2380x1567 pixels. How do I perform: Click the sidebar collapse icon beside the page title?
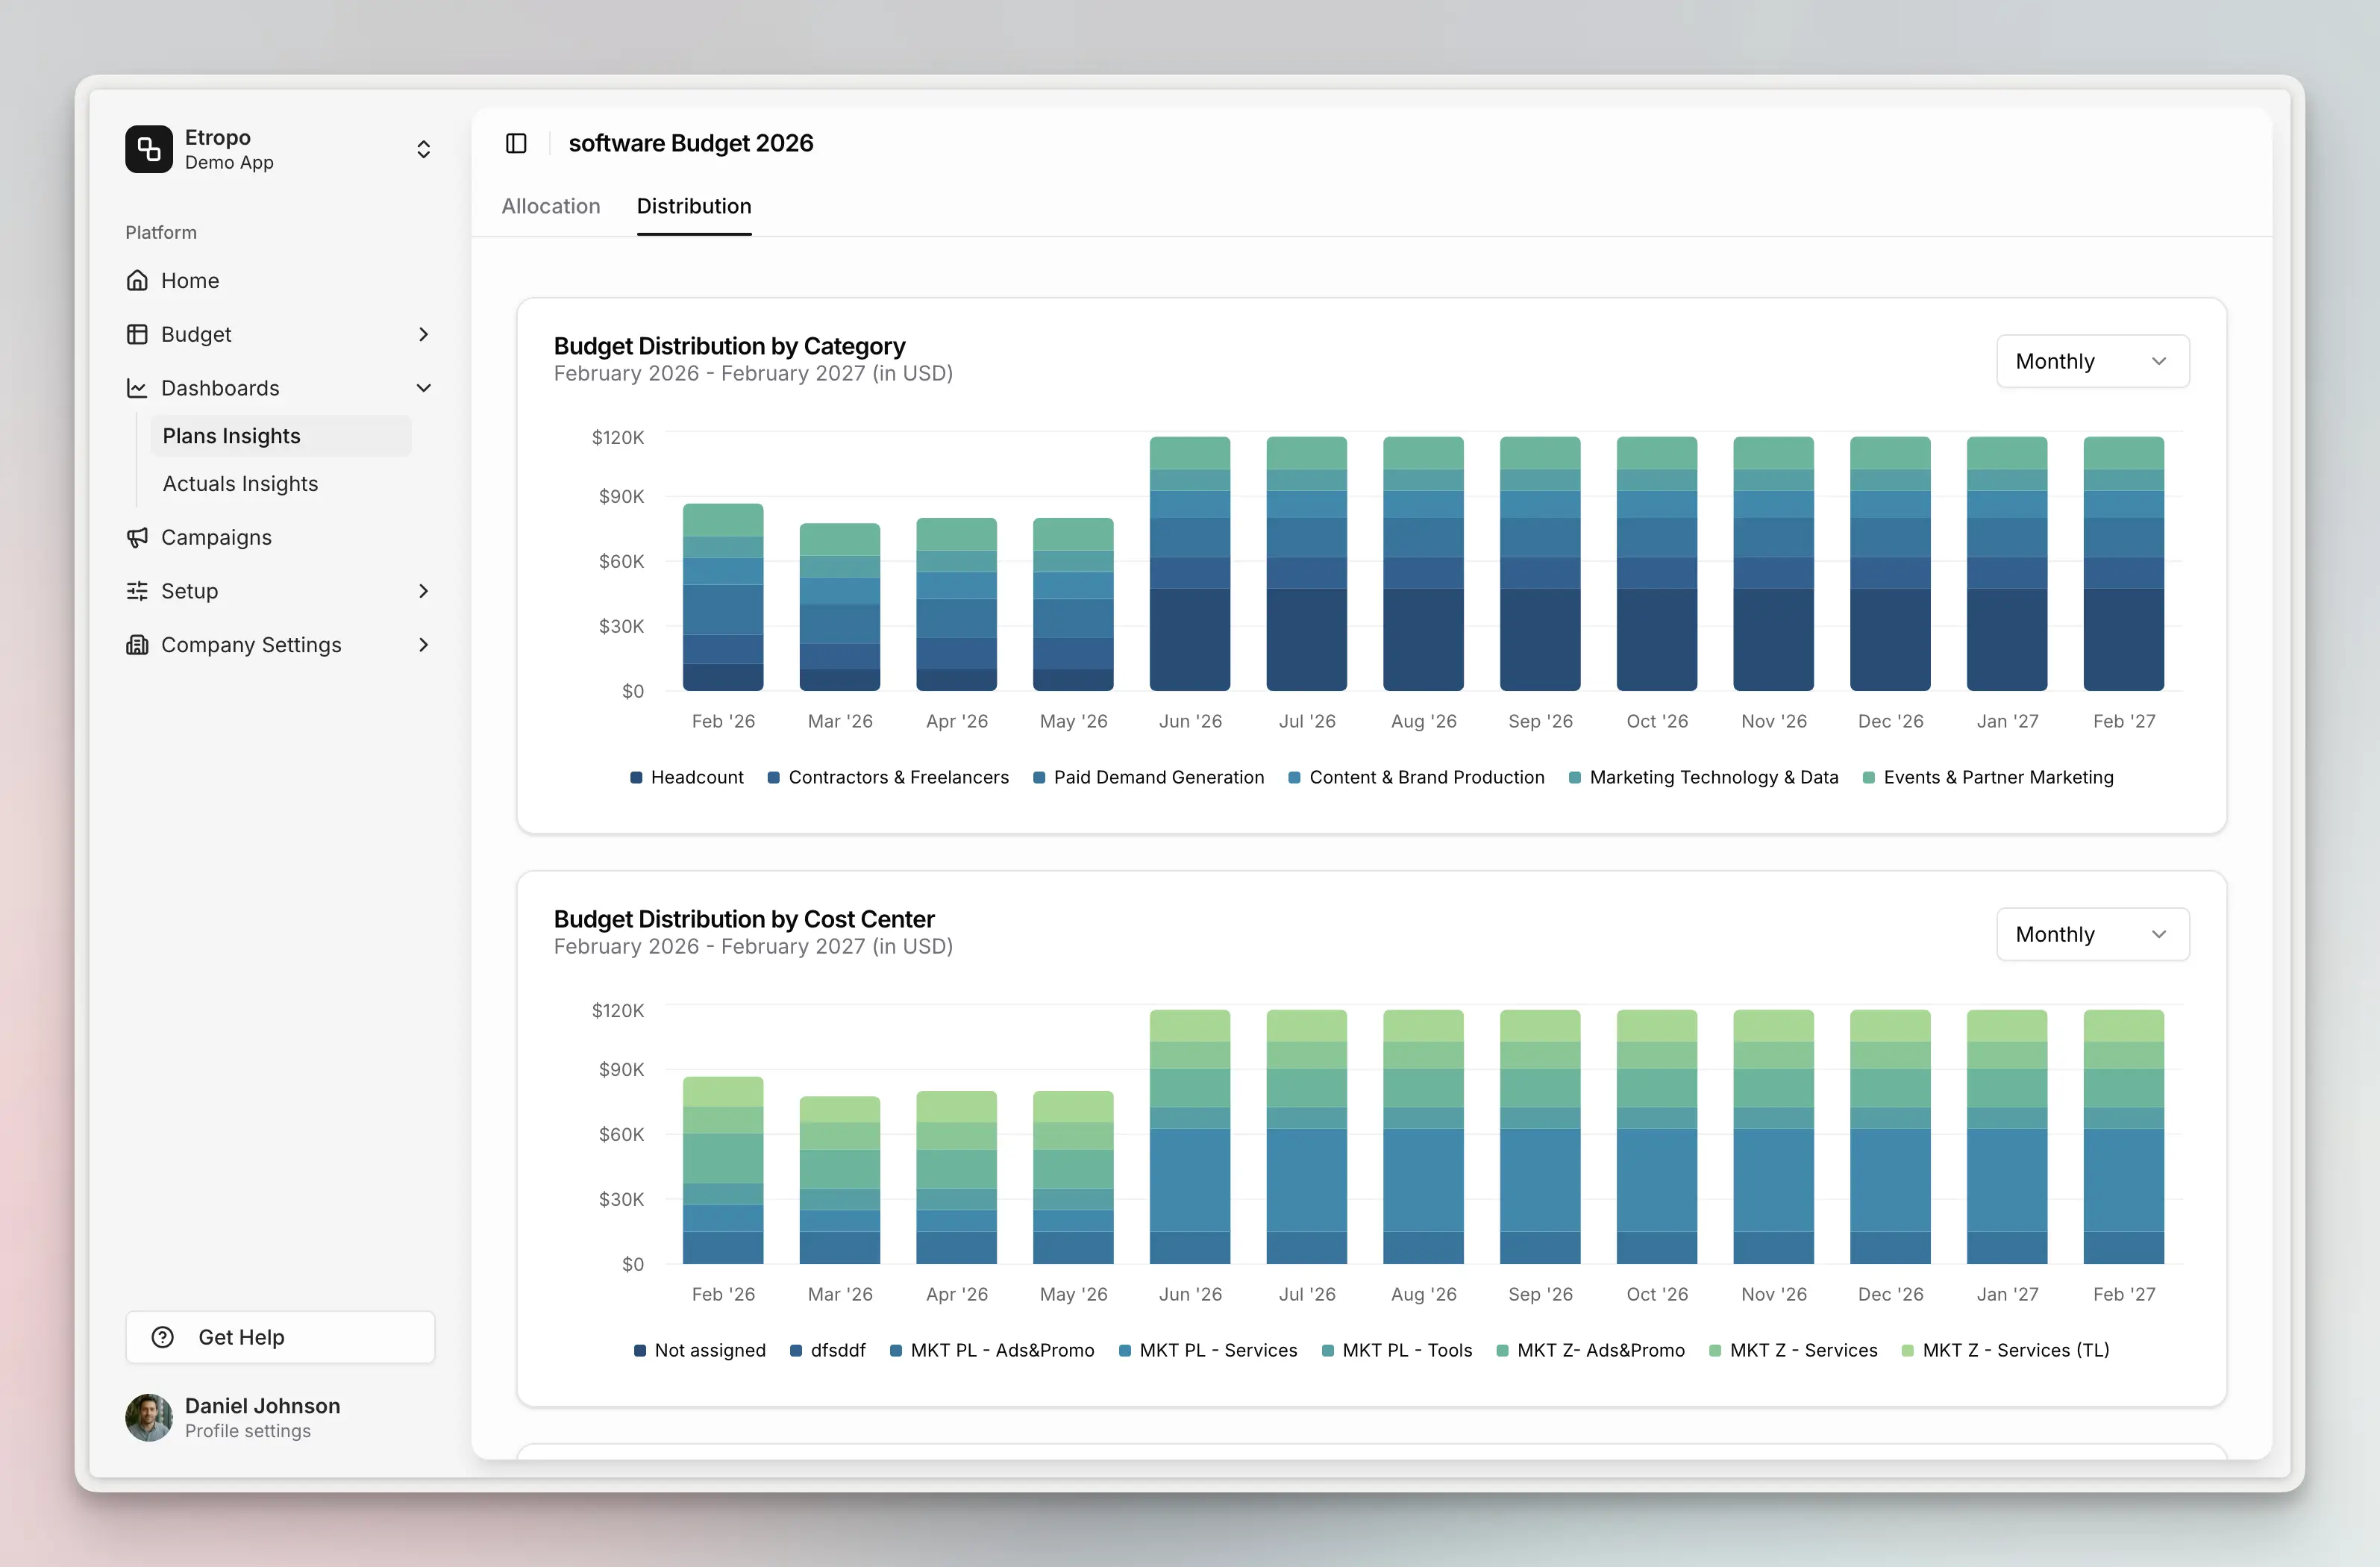coord(516,143)
